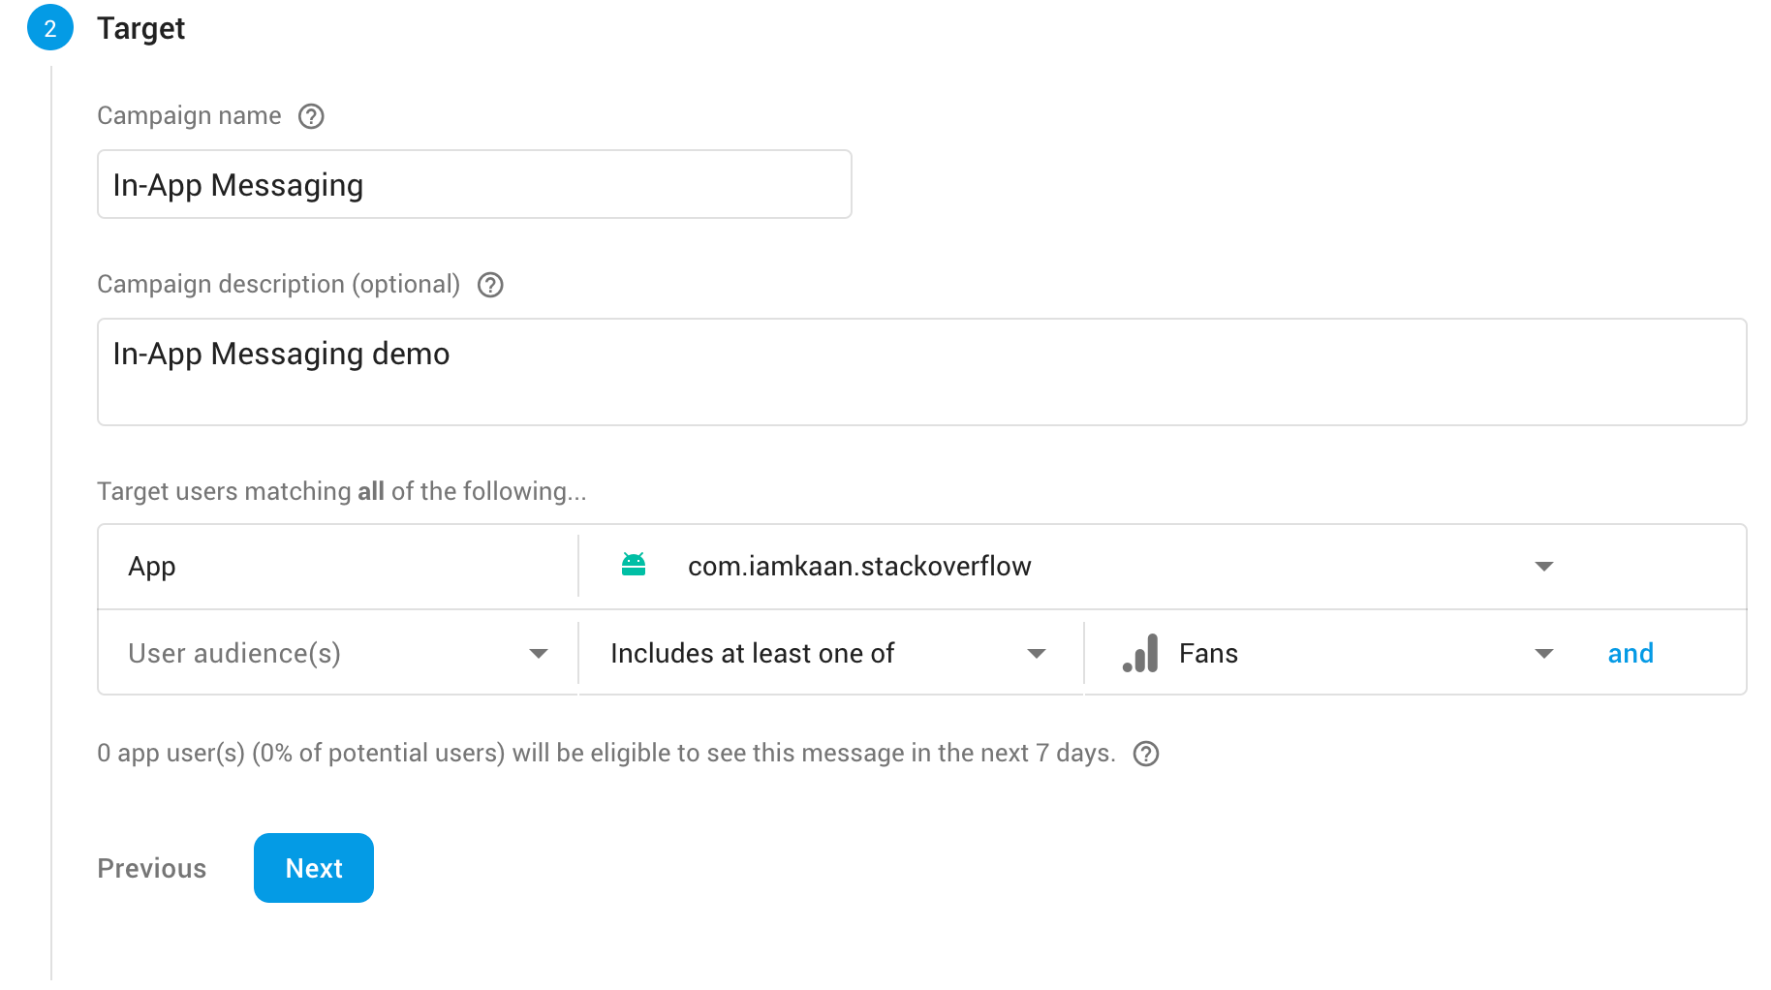Click the 'Includes at least one of' text

click(x=752, y=654)
